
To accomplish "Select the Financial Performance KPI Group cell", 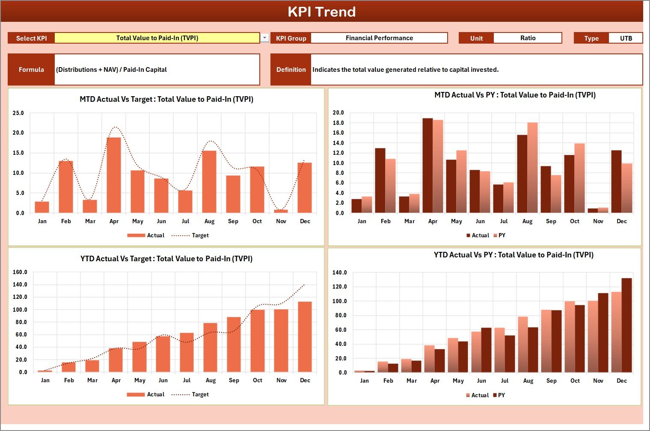I will pos(379,38).
